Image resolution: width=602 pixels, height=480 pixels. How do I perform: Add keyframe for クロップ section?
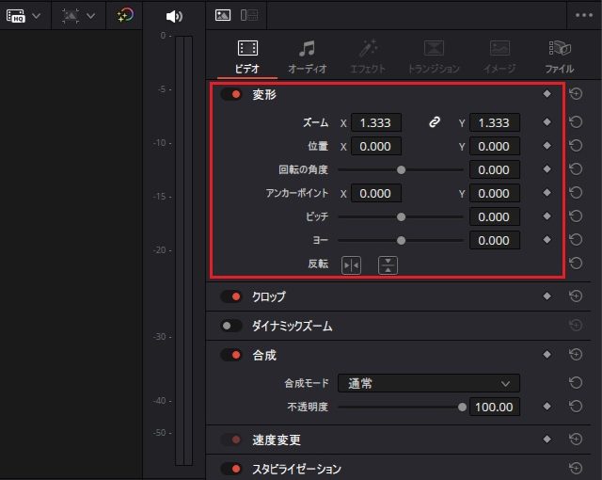(547, 296)
